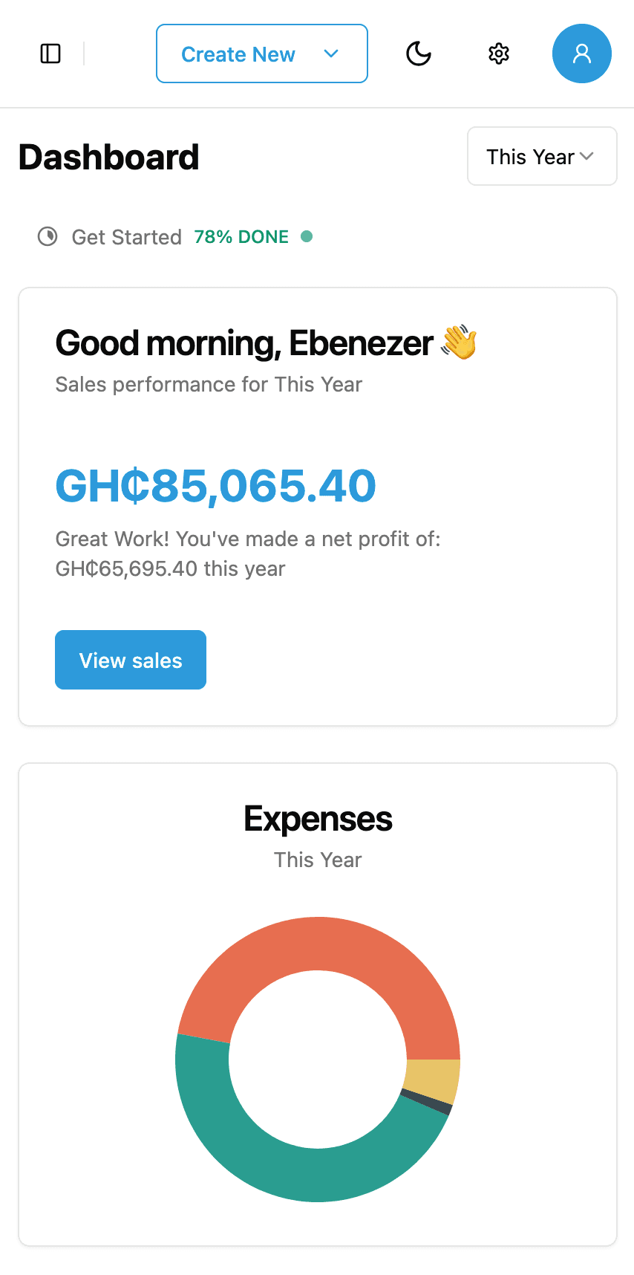Click the waving hand emoji
The image size is (634, 1275).
460,343
